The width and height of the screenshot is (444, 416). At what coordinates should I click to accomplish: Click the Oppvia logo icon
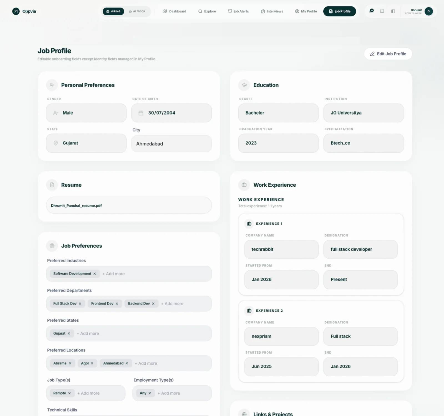coord(16,11)
